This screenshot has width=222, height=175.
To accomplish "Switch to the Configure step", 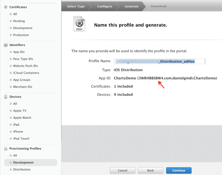I will 105,6.
